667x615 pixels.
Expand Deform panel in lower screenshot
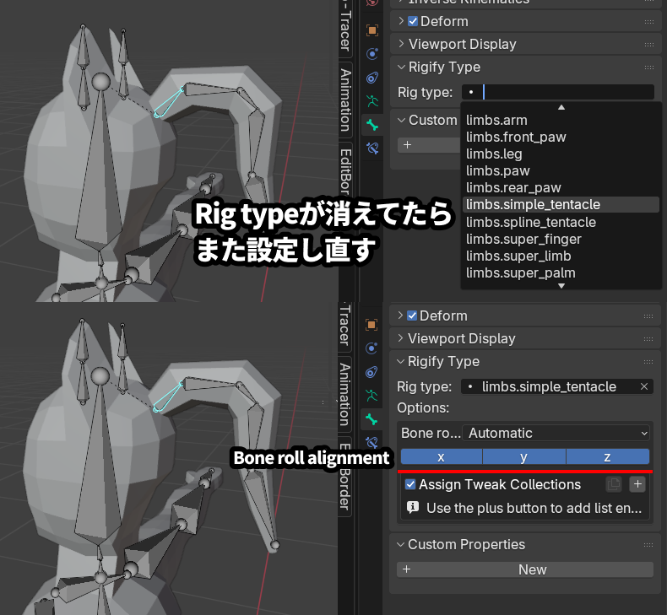[400, 316]
